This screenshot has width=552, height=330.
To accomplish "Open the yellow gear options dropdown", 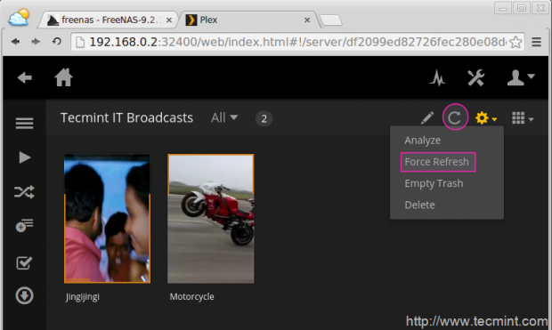I will coord(486,117).
